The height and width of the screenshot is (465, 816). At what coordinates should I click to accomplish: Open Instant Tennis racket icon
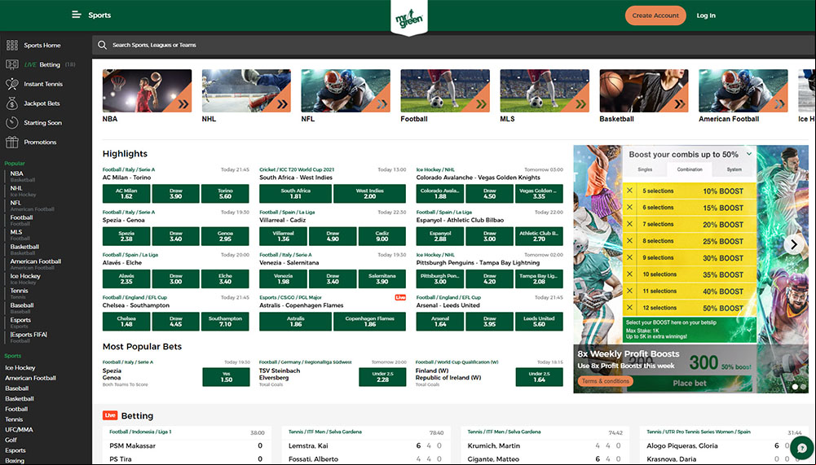[12, 84]
